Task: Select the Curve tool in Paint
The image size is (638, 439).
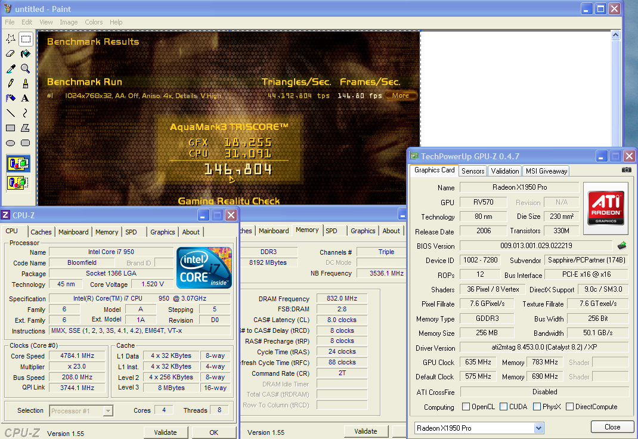Action: click(x=26, y=113)
